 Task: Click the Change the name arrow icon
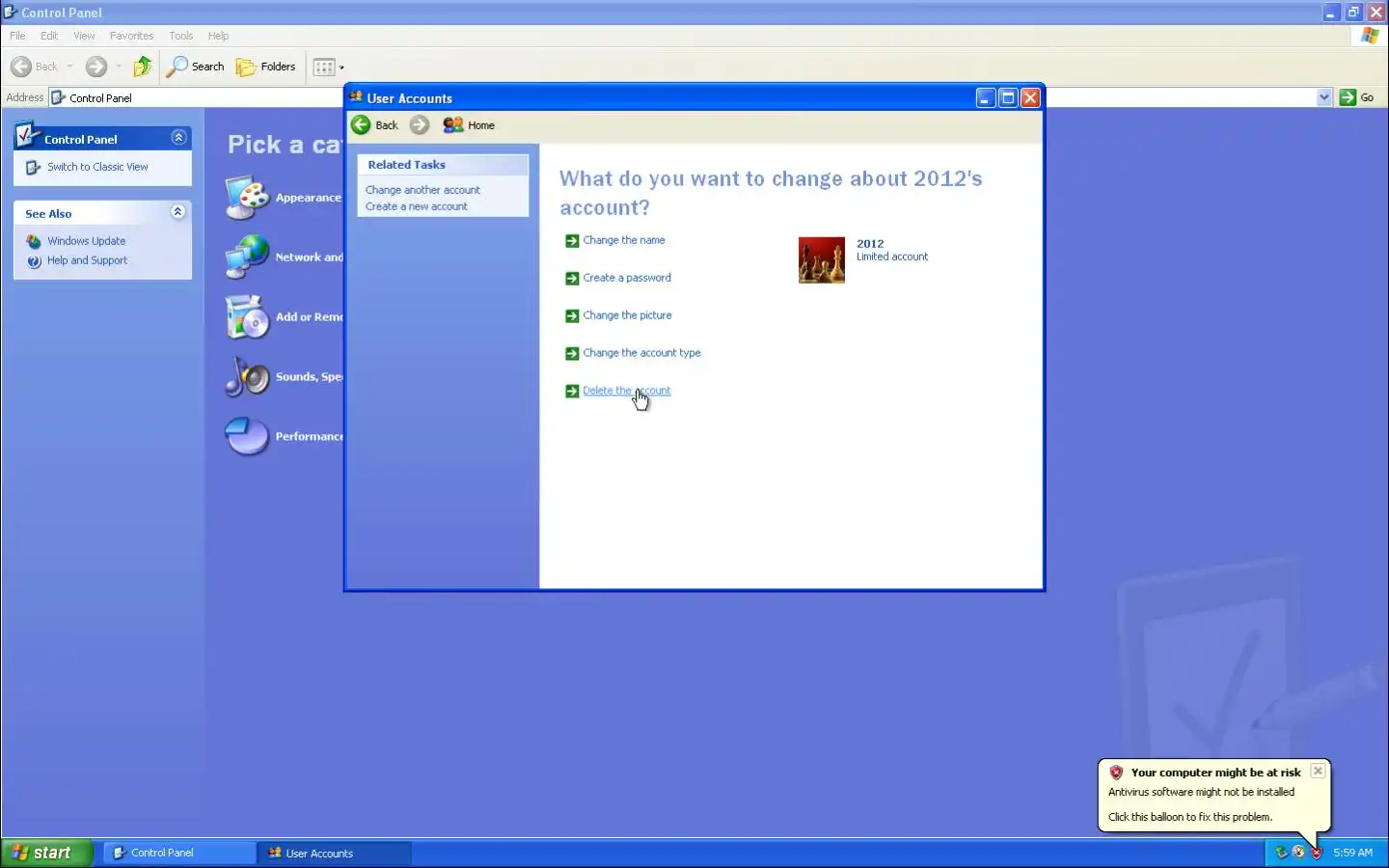[x=572, y=241]
